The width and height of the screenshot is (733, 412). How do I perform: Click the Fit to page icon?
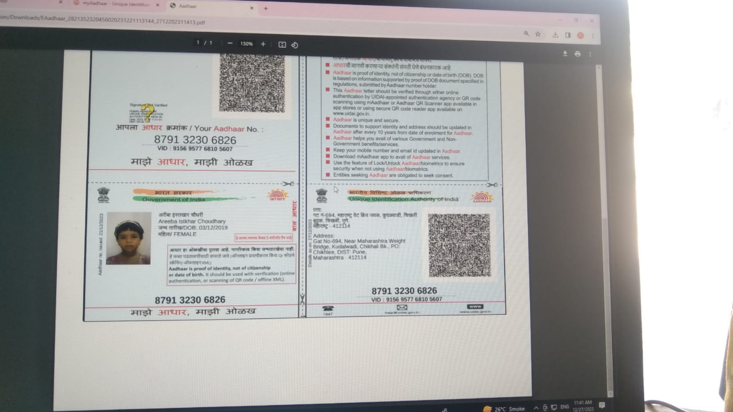282,44
